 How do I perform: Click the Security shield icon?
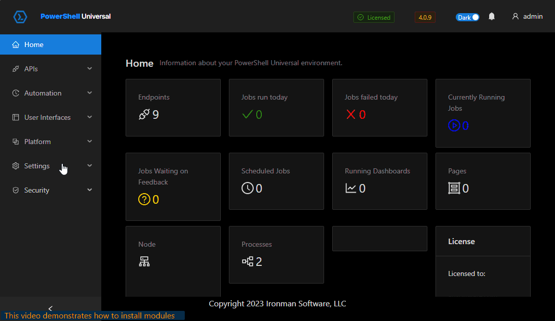click(16, 190)
